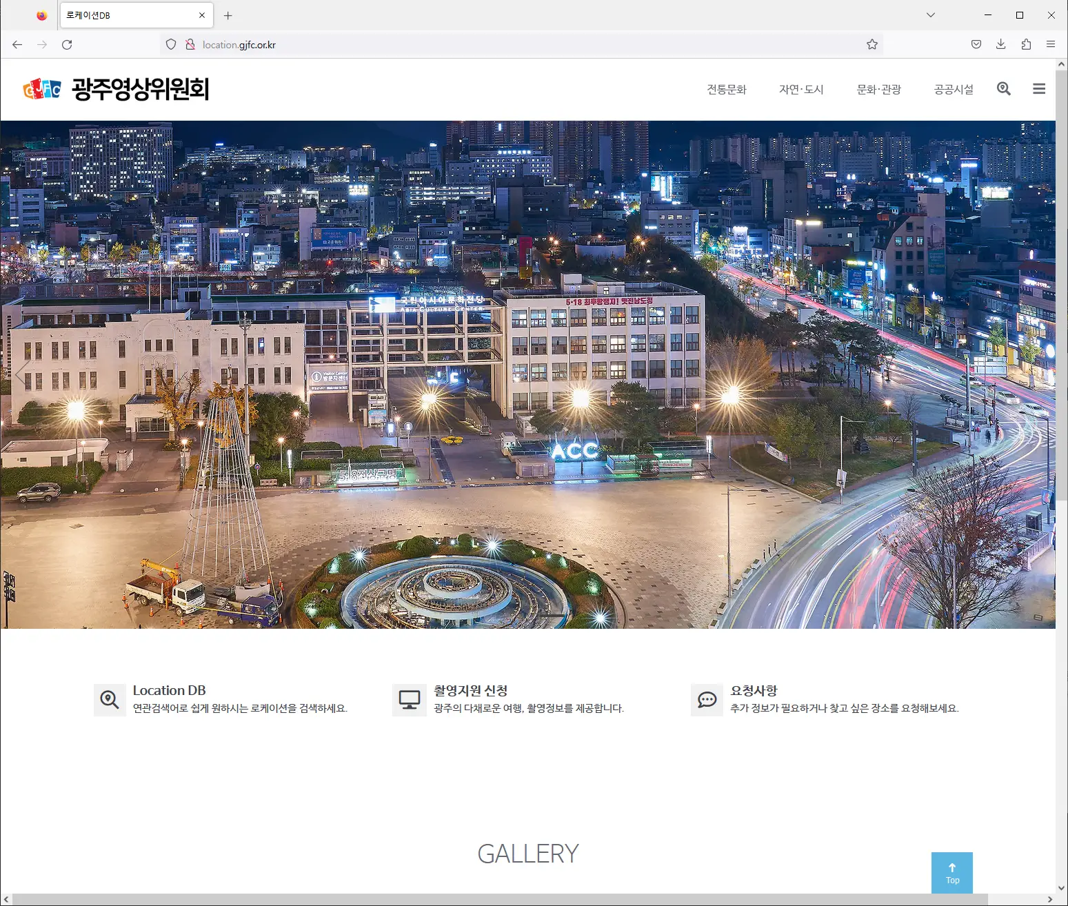This screenshot has height=906, width=1068.
Task: Open the Firefox application menu
Action: [1050, 45]
